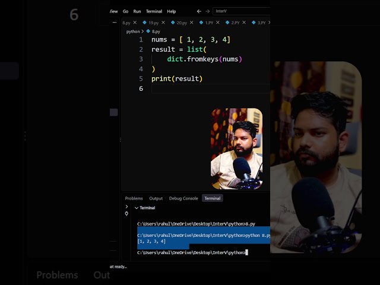
Task: Open the Run menu
Action: [x=137, y=11]
